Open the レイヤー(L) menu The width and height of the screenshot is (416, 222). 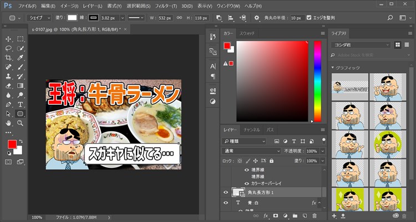92,6
